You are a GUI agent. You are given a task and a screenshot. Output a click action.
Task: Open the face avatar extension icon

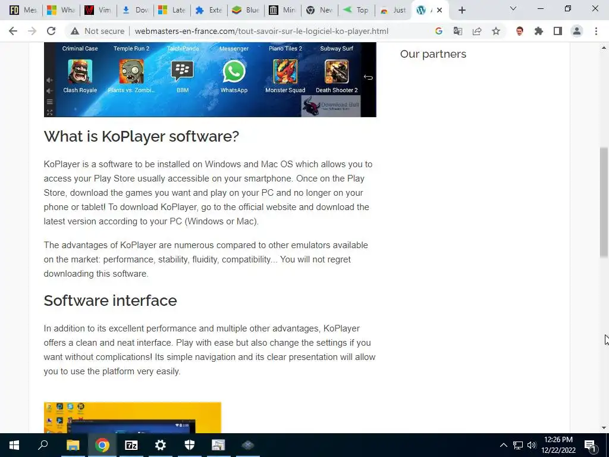(520, 31)
